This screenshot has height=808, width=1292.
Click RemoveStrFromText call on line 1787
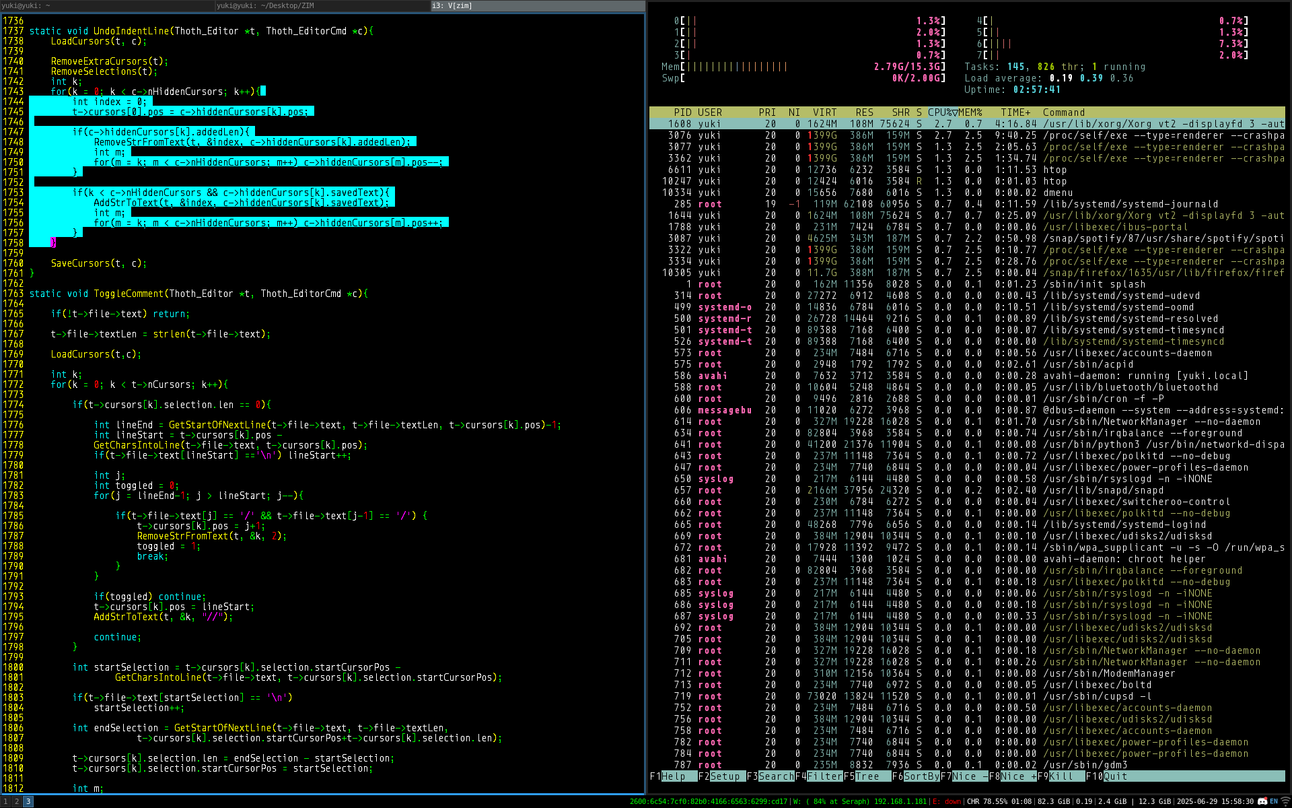pyautogui.click(x=212, y=536)
